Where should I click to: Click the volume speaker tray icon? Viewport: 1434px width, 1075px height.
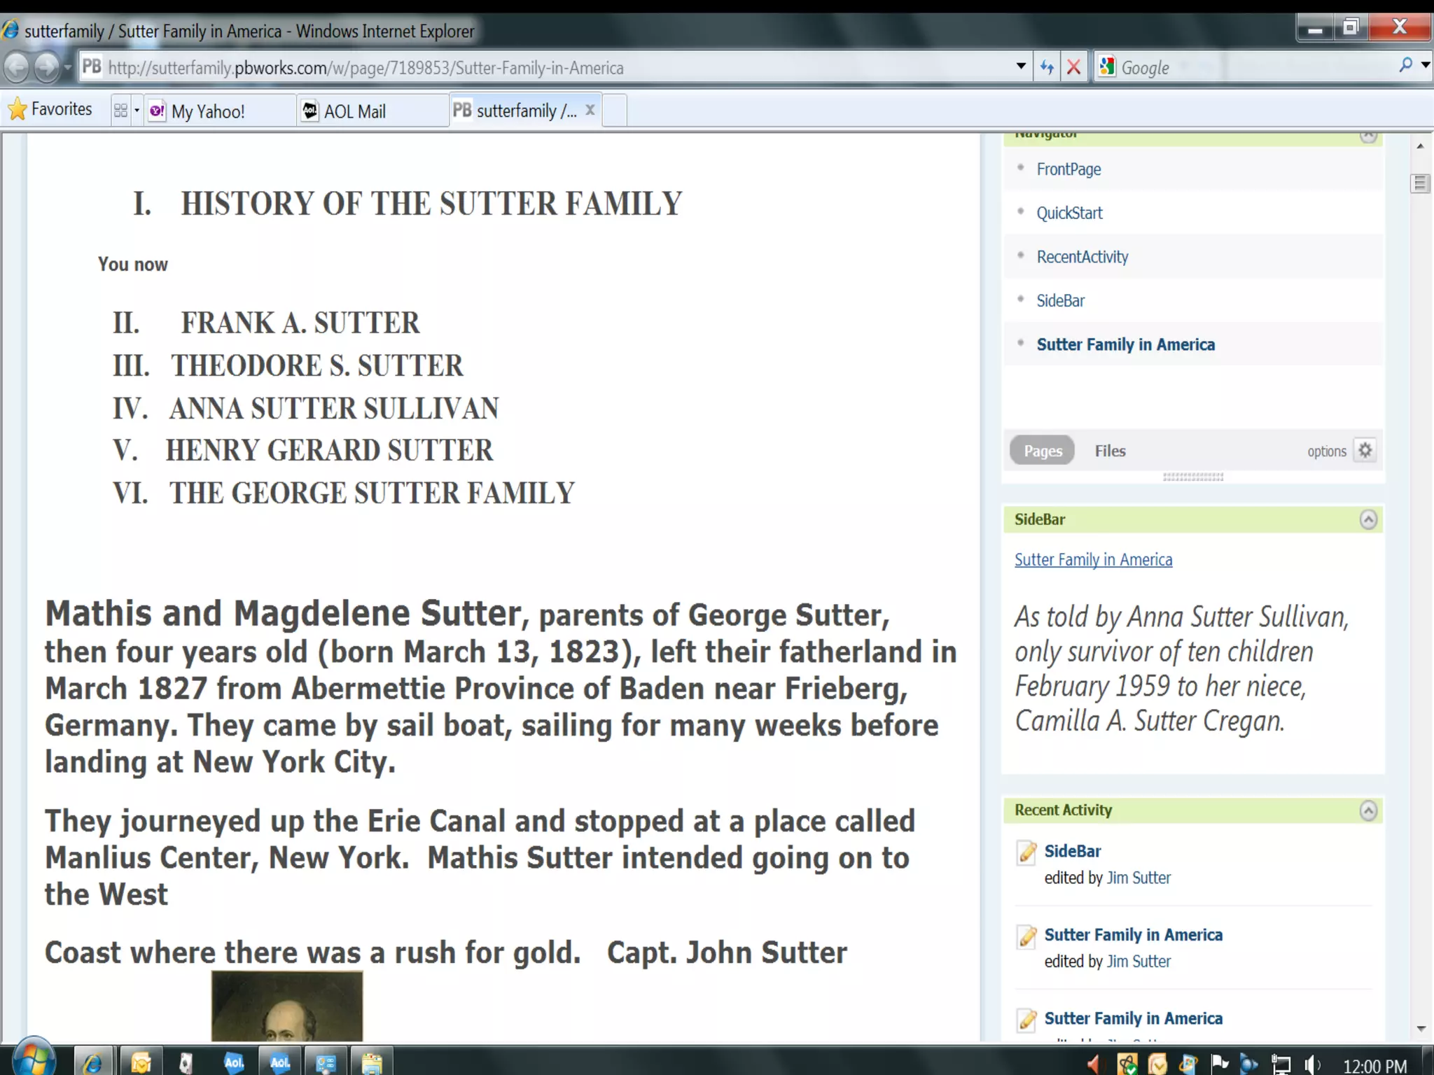point(1311,1065)
